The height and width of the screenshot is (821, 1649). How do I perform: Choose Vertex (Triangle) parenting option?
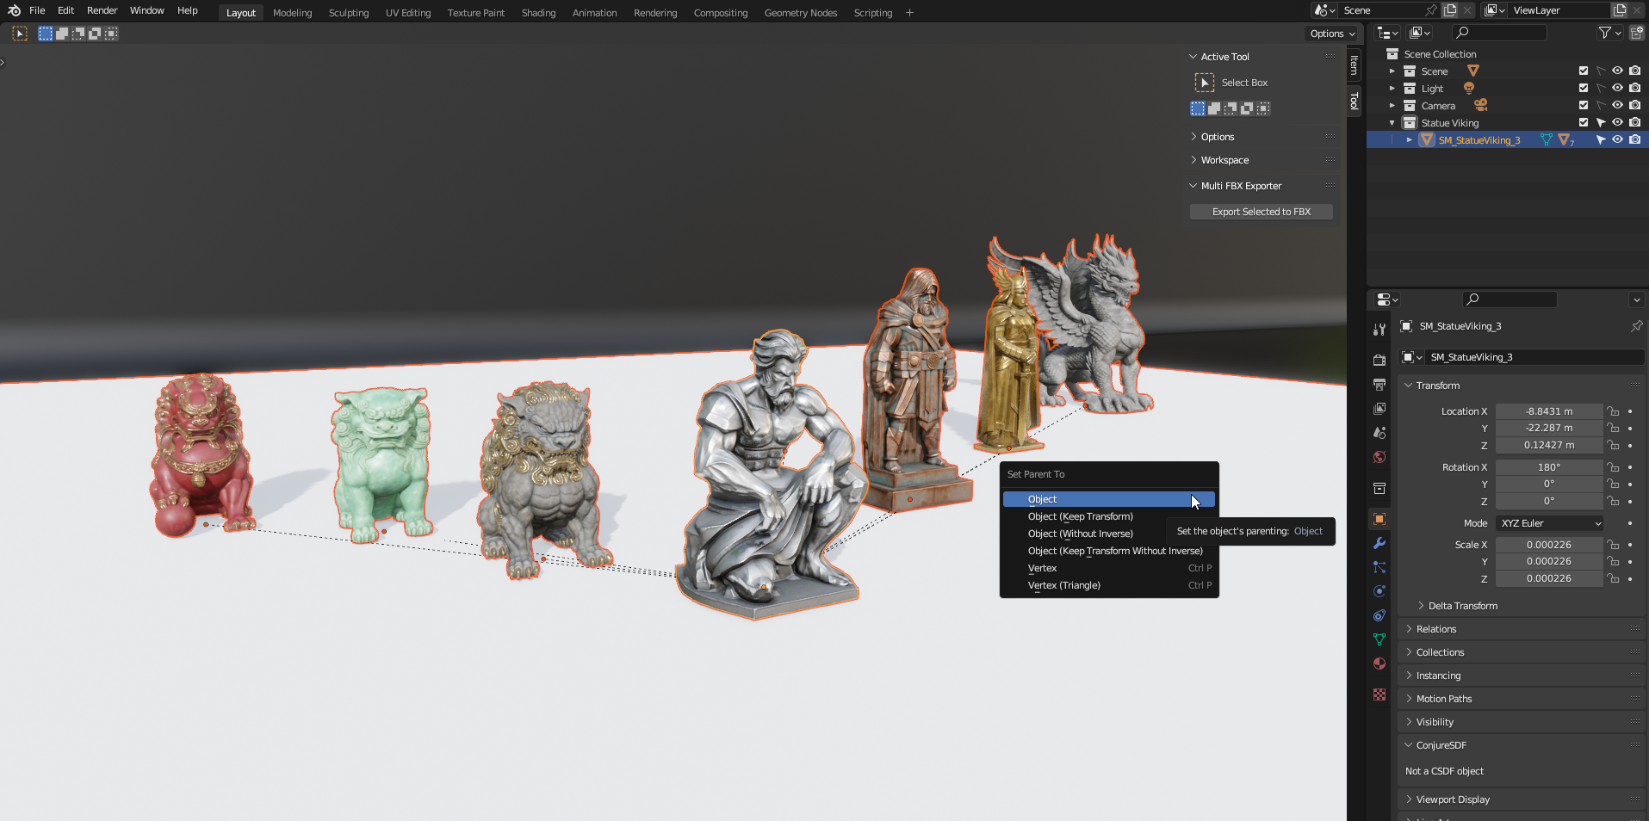[x=1109, y=585]
